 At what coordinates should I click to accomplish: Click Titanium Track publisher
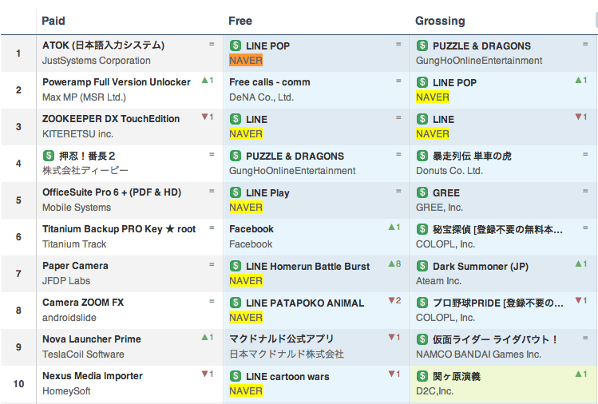click(74, 244)
